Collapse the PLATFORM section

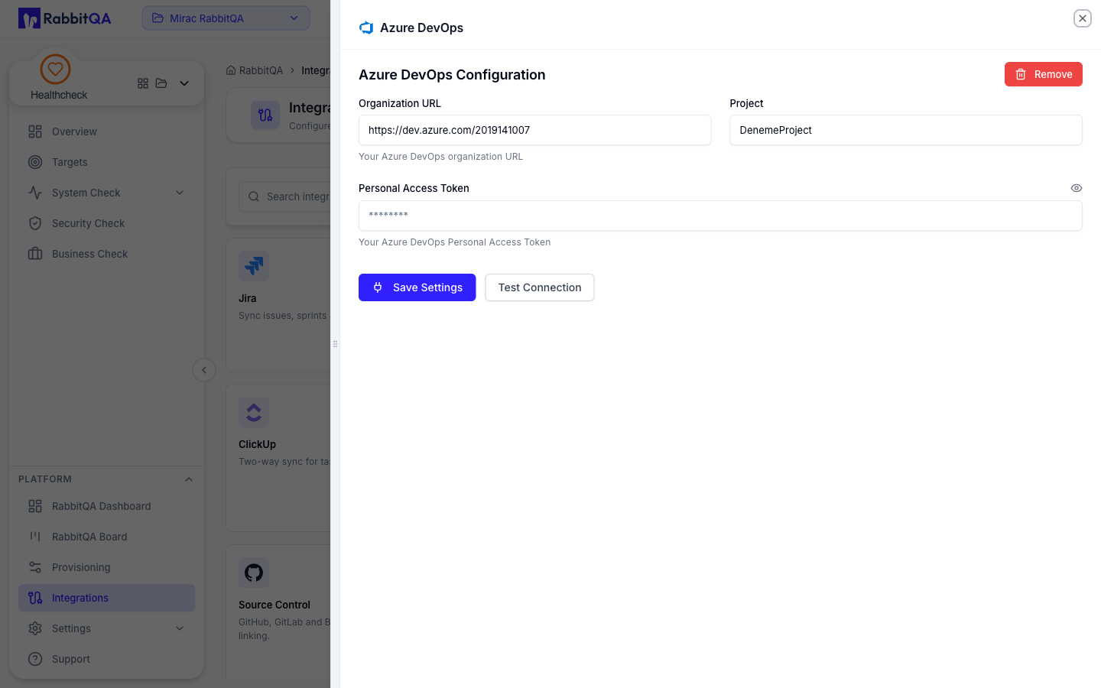coord(189,479)
